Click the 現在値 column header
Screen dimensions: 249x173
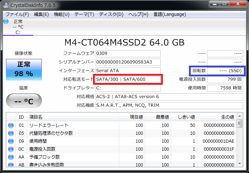coord(132,117)
